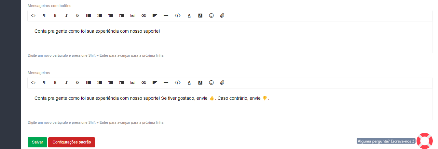Add unordered list in second editor toolbar
438x149 pixels.
click(89, 83)
